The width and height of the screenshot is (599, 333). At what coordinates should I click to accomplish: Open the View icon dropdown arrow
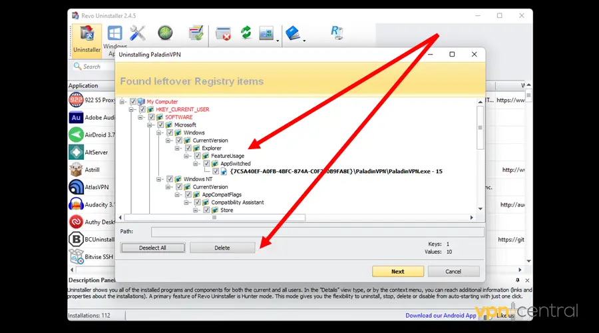[278, 41]
